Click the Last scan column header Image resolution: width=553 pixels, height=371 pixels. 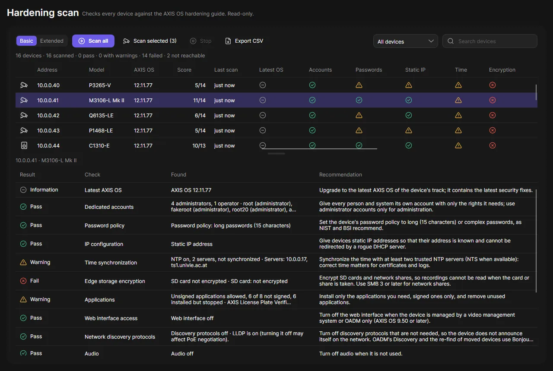(226, 70)
